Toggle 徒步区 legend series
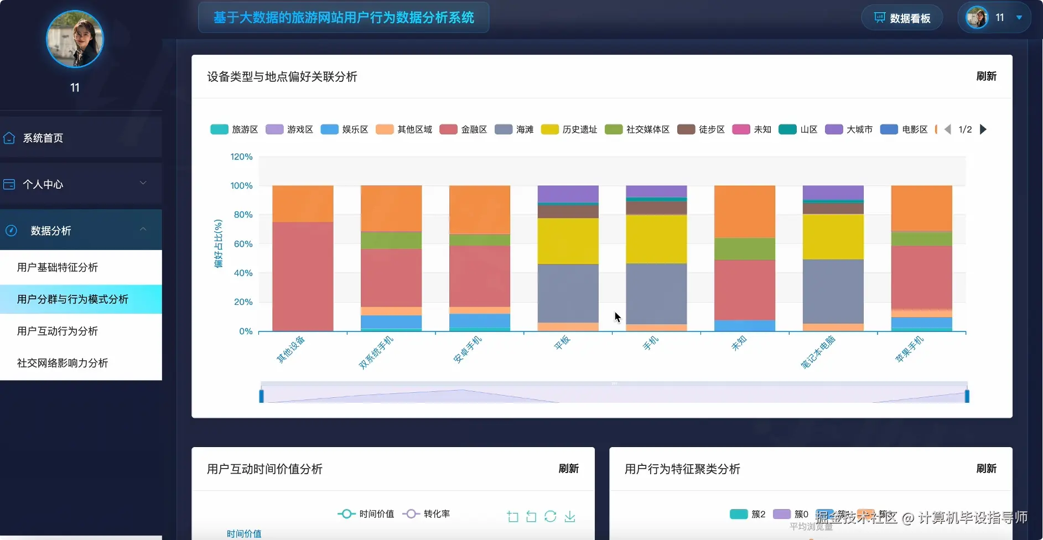This screenshot has width=1043, height=540. click(701, 129)
